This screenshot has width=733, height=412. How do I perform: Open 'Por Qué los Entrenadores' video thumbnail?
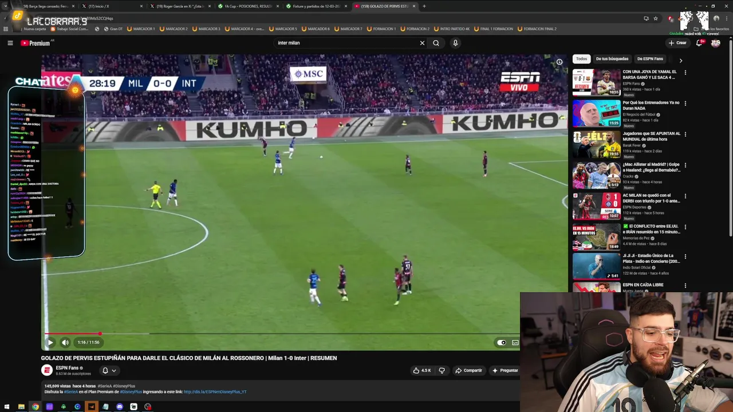(596, 113)
